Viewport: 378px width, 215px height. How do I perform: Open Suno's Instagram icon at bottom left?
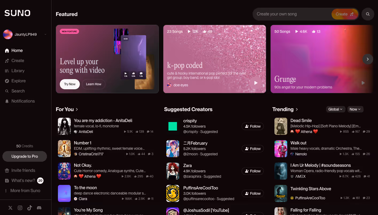(20, 208)
